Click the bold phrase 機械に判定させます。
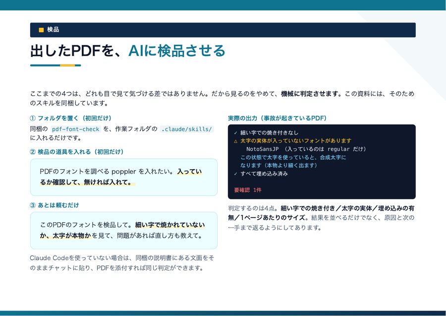The image size is (446, 316). pos(311,94)
